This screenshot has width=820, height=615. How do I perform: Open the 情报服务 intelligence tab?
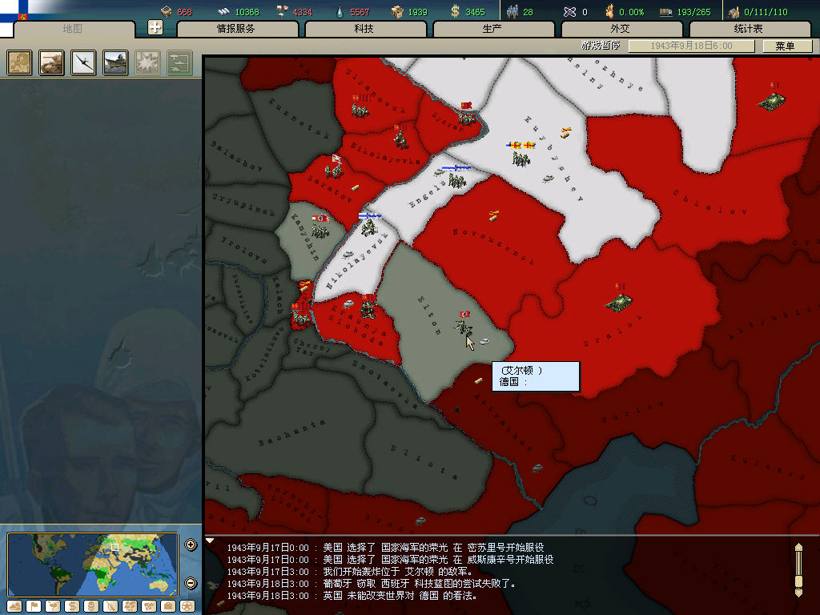point(236,29)
